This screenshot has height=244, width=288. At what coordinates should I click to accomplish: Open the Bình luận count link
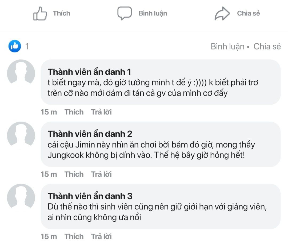tap(227, 47)
